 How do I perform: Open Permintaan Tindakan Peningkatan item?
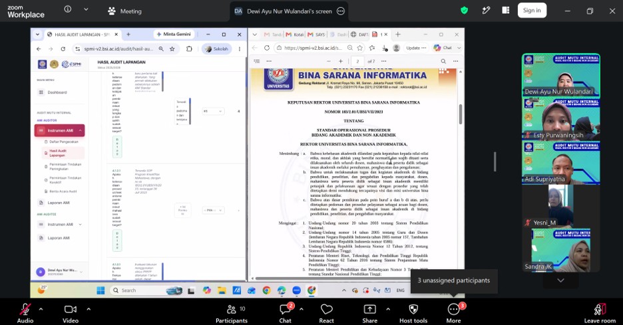(65, 166)
